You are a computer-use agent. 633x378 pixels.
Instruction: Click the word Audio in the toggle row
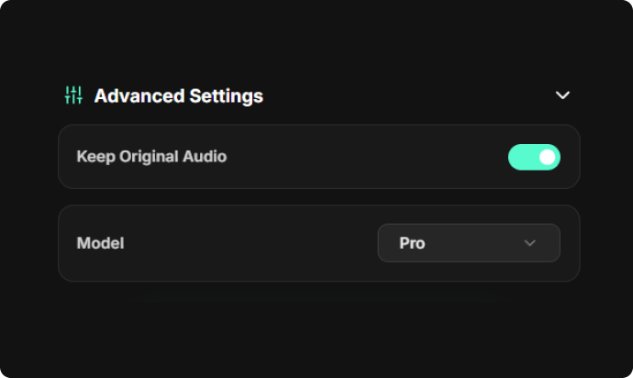pos(205,157)
